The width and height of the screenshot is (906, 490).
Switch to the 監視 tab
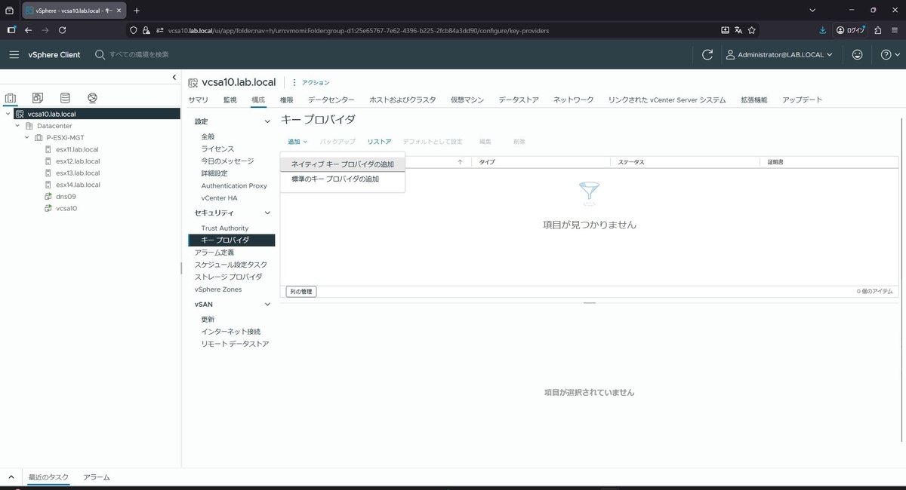click(x=230, y=100)
